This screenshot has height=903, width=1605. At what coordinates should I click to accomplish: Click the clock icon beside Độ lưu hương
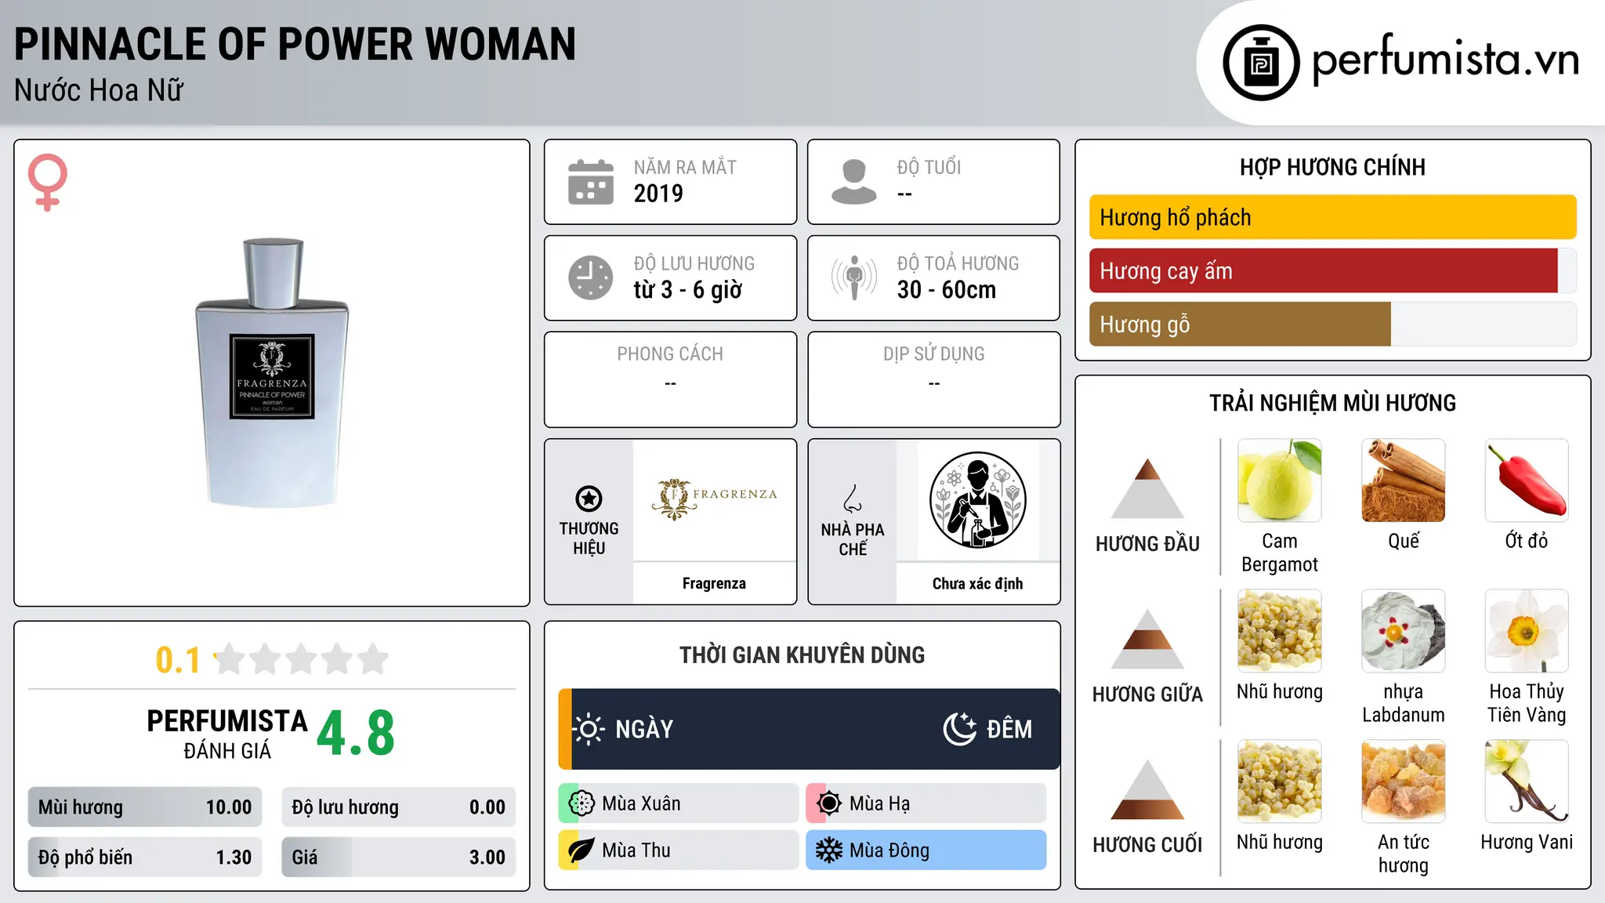point(591,277)
